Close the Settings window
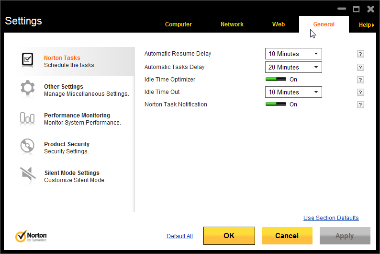This screenshot has height=254, width=380. (x=370, y=9)
